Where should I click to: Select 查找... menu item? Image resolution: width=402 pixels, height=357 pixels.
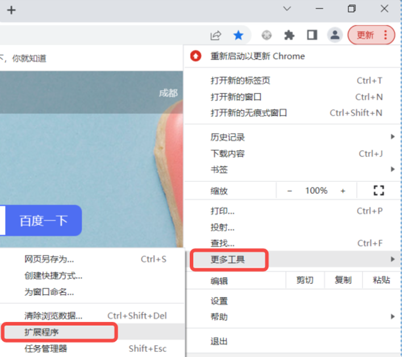pos(292,243)
